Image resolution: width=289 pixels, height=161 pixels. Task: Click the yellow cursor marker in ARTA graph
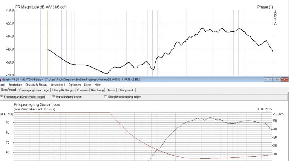48,42
